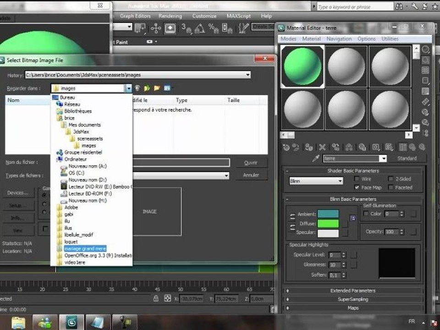440x330 pixels.
Task: Select the green 'terre' sample sphere slot
Action: pyautogui.click(x=302, y=66)
